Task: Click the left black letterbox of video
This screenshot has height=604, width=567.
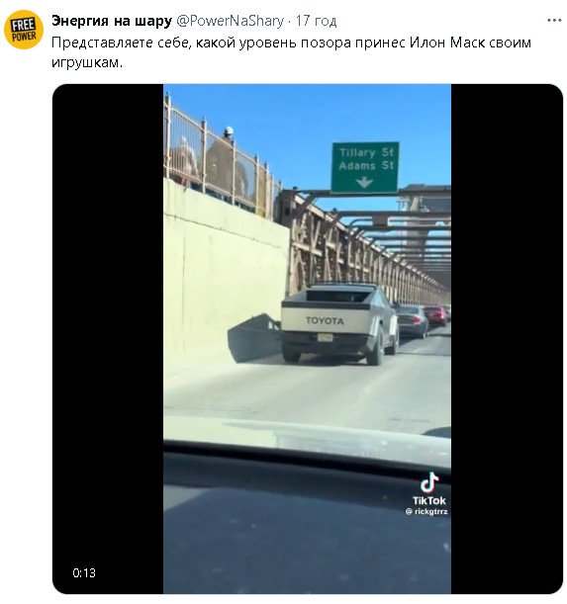Action: (108, 339)
